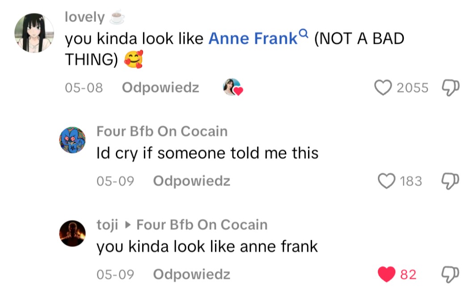Like the comment by lovely

[383, 88]
